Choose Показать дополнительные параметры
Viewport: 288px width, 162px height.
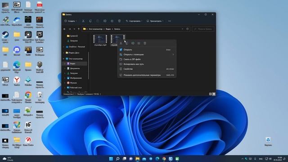click(x=147, y=75)
